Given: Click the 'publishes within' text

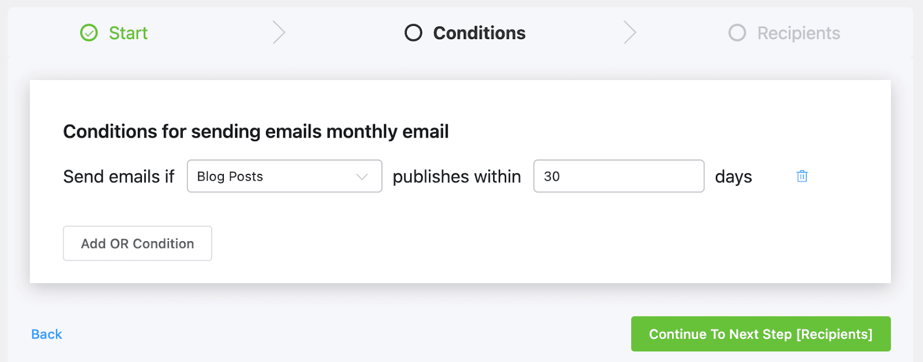Looking at the screenshot, I should pyautogui.click(x=456, y=177).
